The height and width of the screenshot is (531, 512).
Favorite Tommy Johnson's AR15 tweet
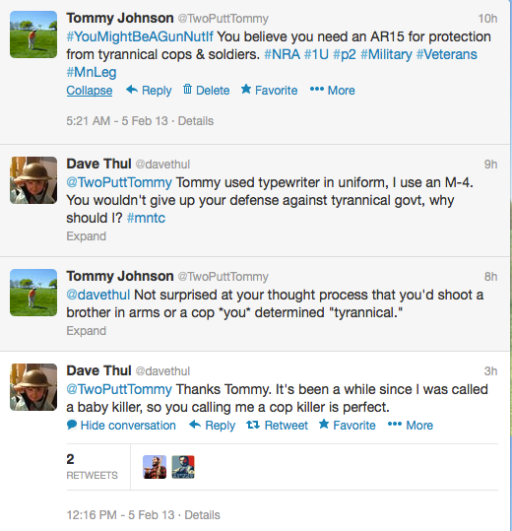pos(270,91)
